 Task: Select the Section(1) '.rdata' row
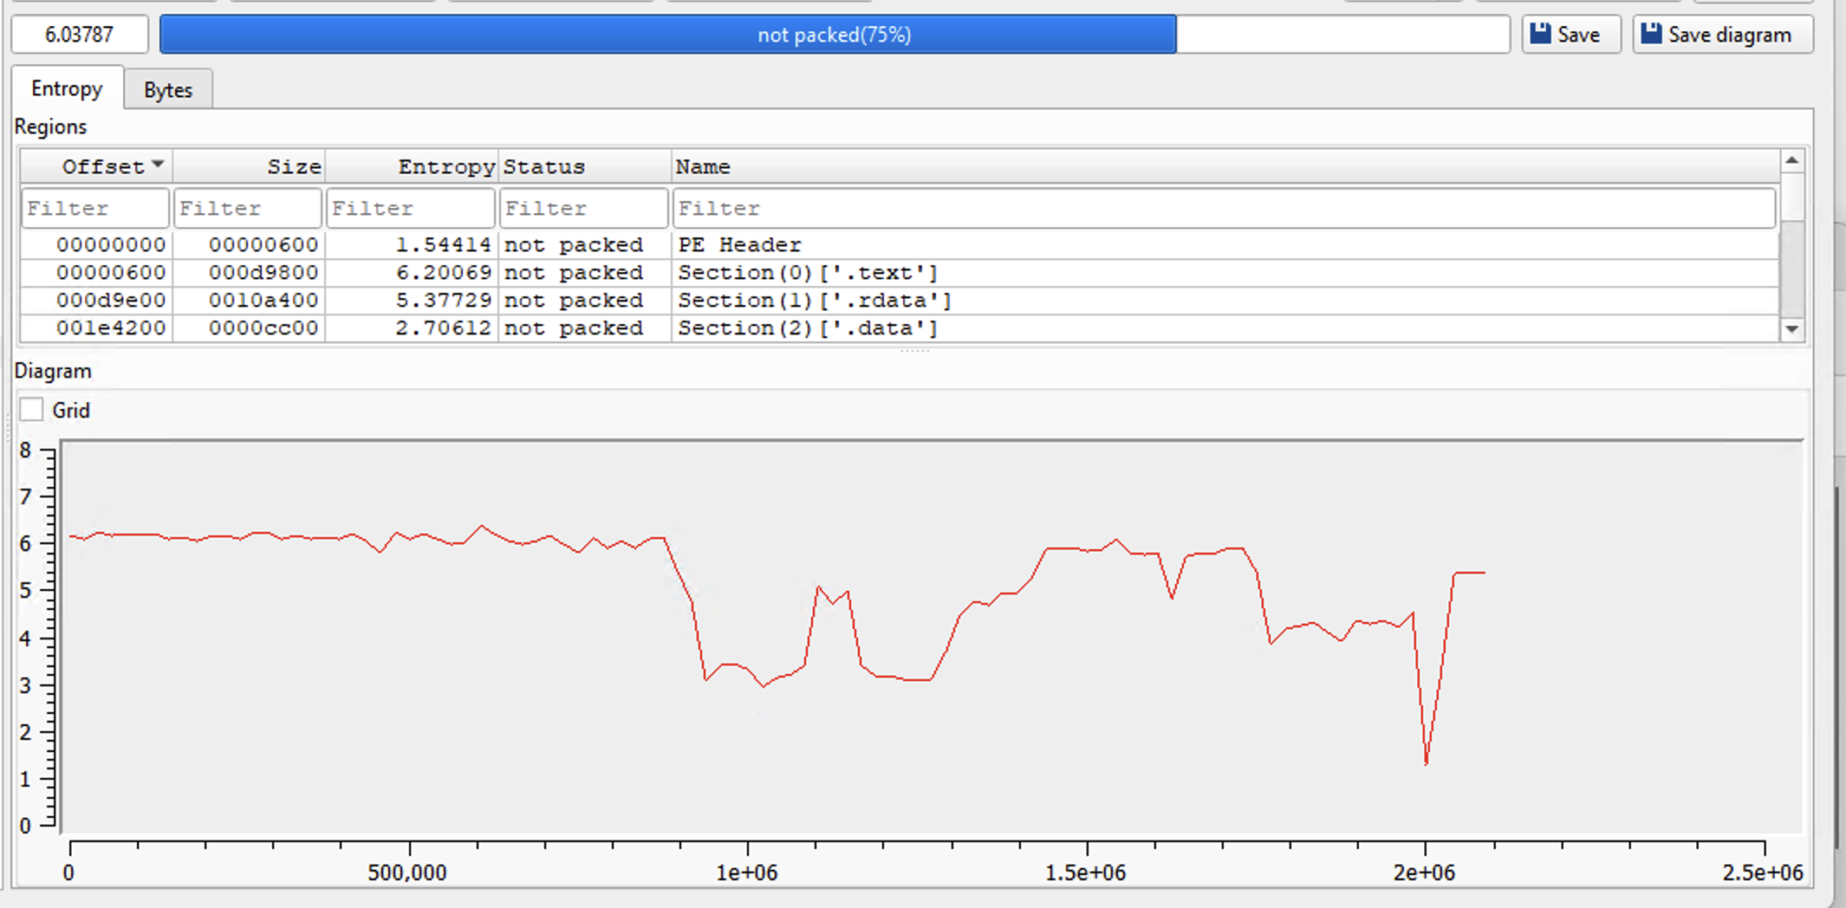coord(815,301)
